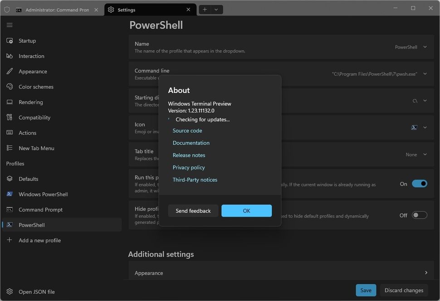Open the hamburger navigation menu
This screenshot has height=301, width=440.
(x=10, y=24)
